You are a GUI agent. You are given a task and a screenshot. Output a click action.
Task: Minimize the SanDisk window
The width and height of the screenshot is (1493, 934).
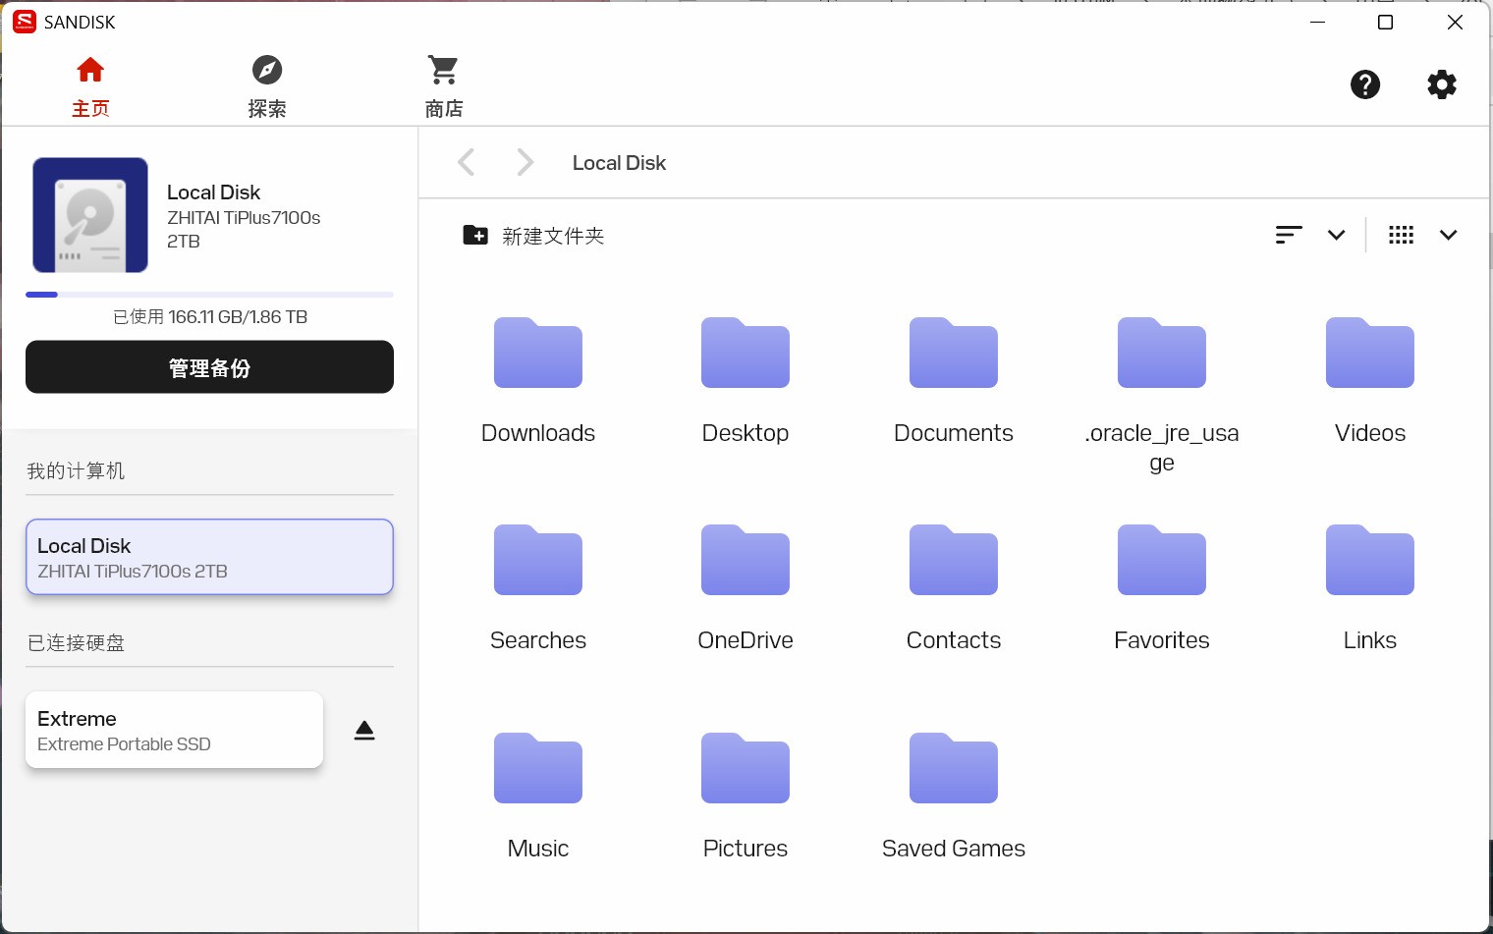(x=1318, y=22)
